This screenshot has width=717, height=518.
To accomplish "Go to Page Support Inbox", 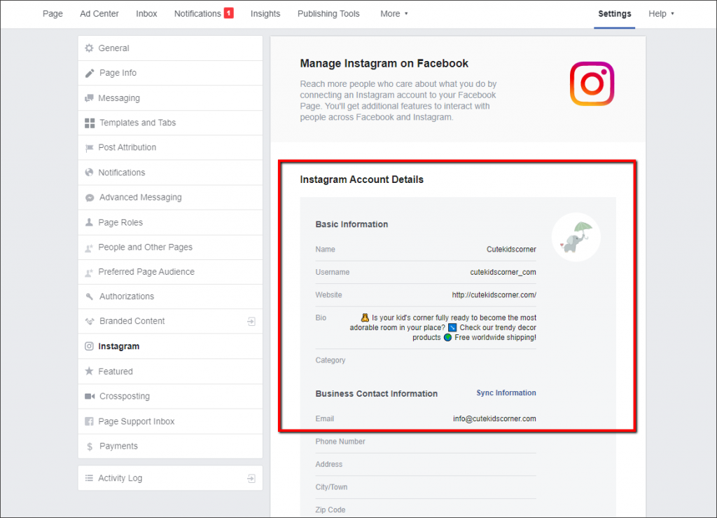I will (170, 421).
